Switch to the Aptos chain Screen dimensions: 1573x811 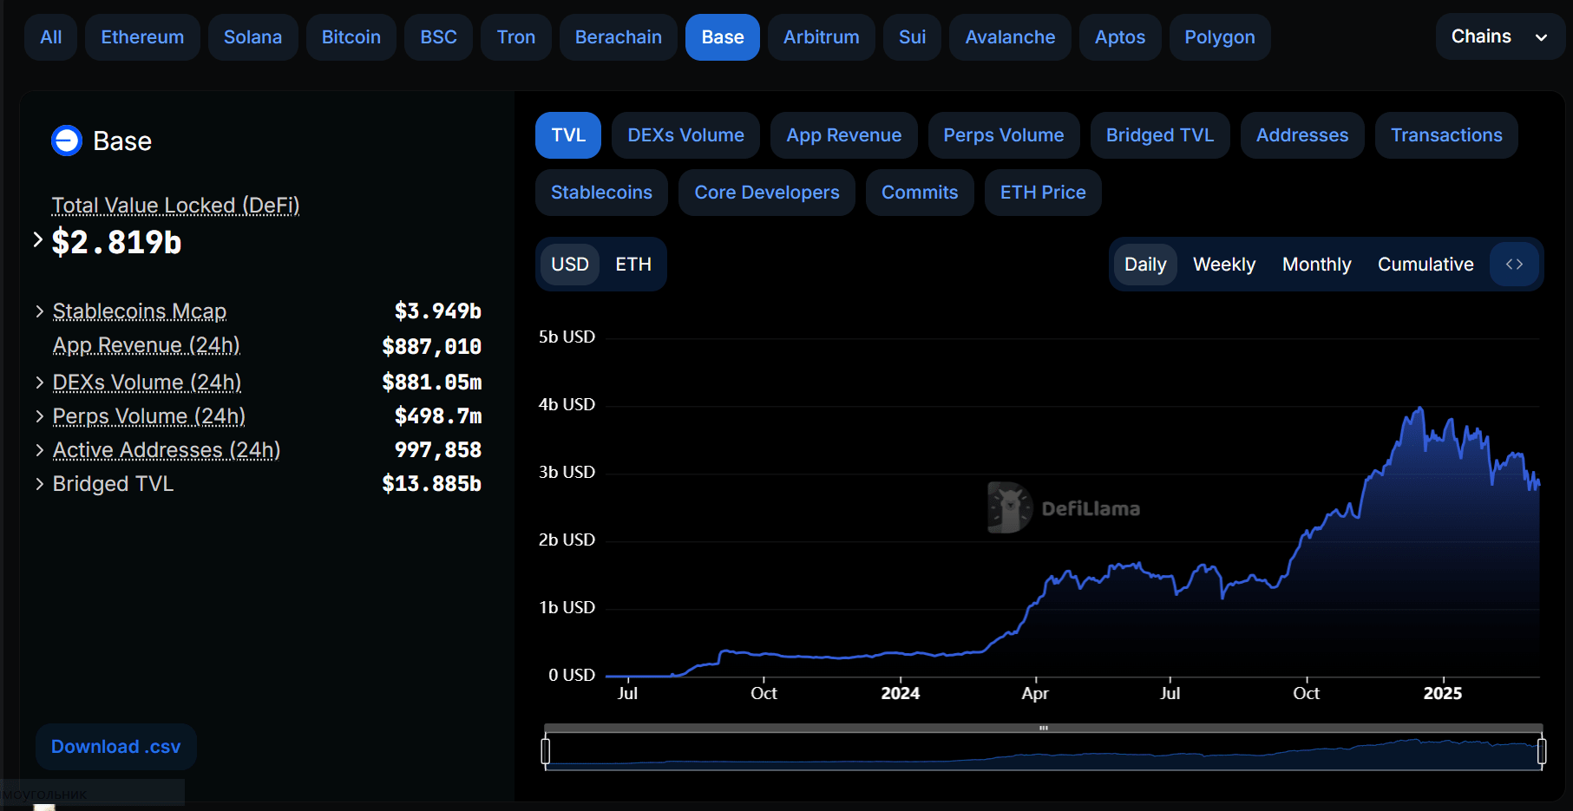1120,37
